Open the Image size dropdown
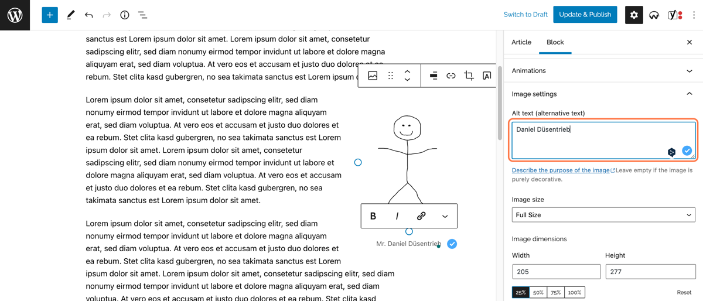The image size is (703, 301). tap(603, 215)
